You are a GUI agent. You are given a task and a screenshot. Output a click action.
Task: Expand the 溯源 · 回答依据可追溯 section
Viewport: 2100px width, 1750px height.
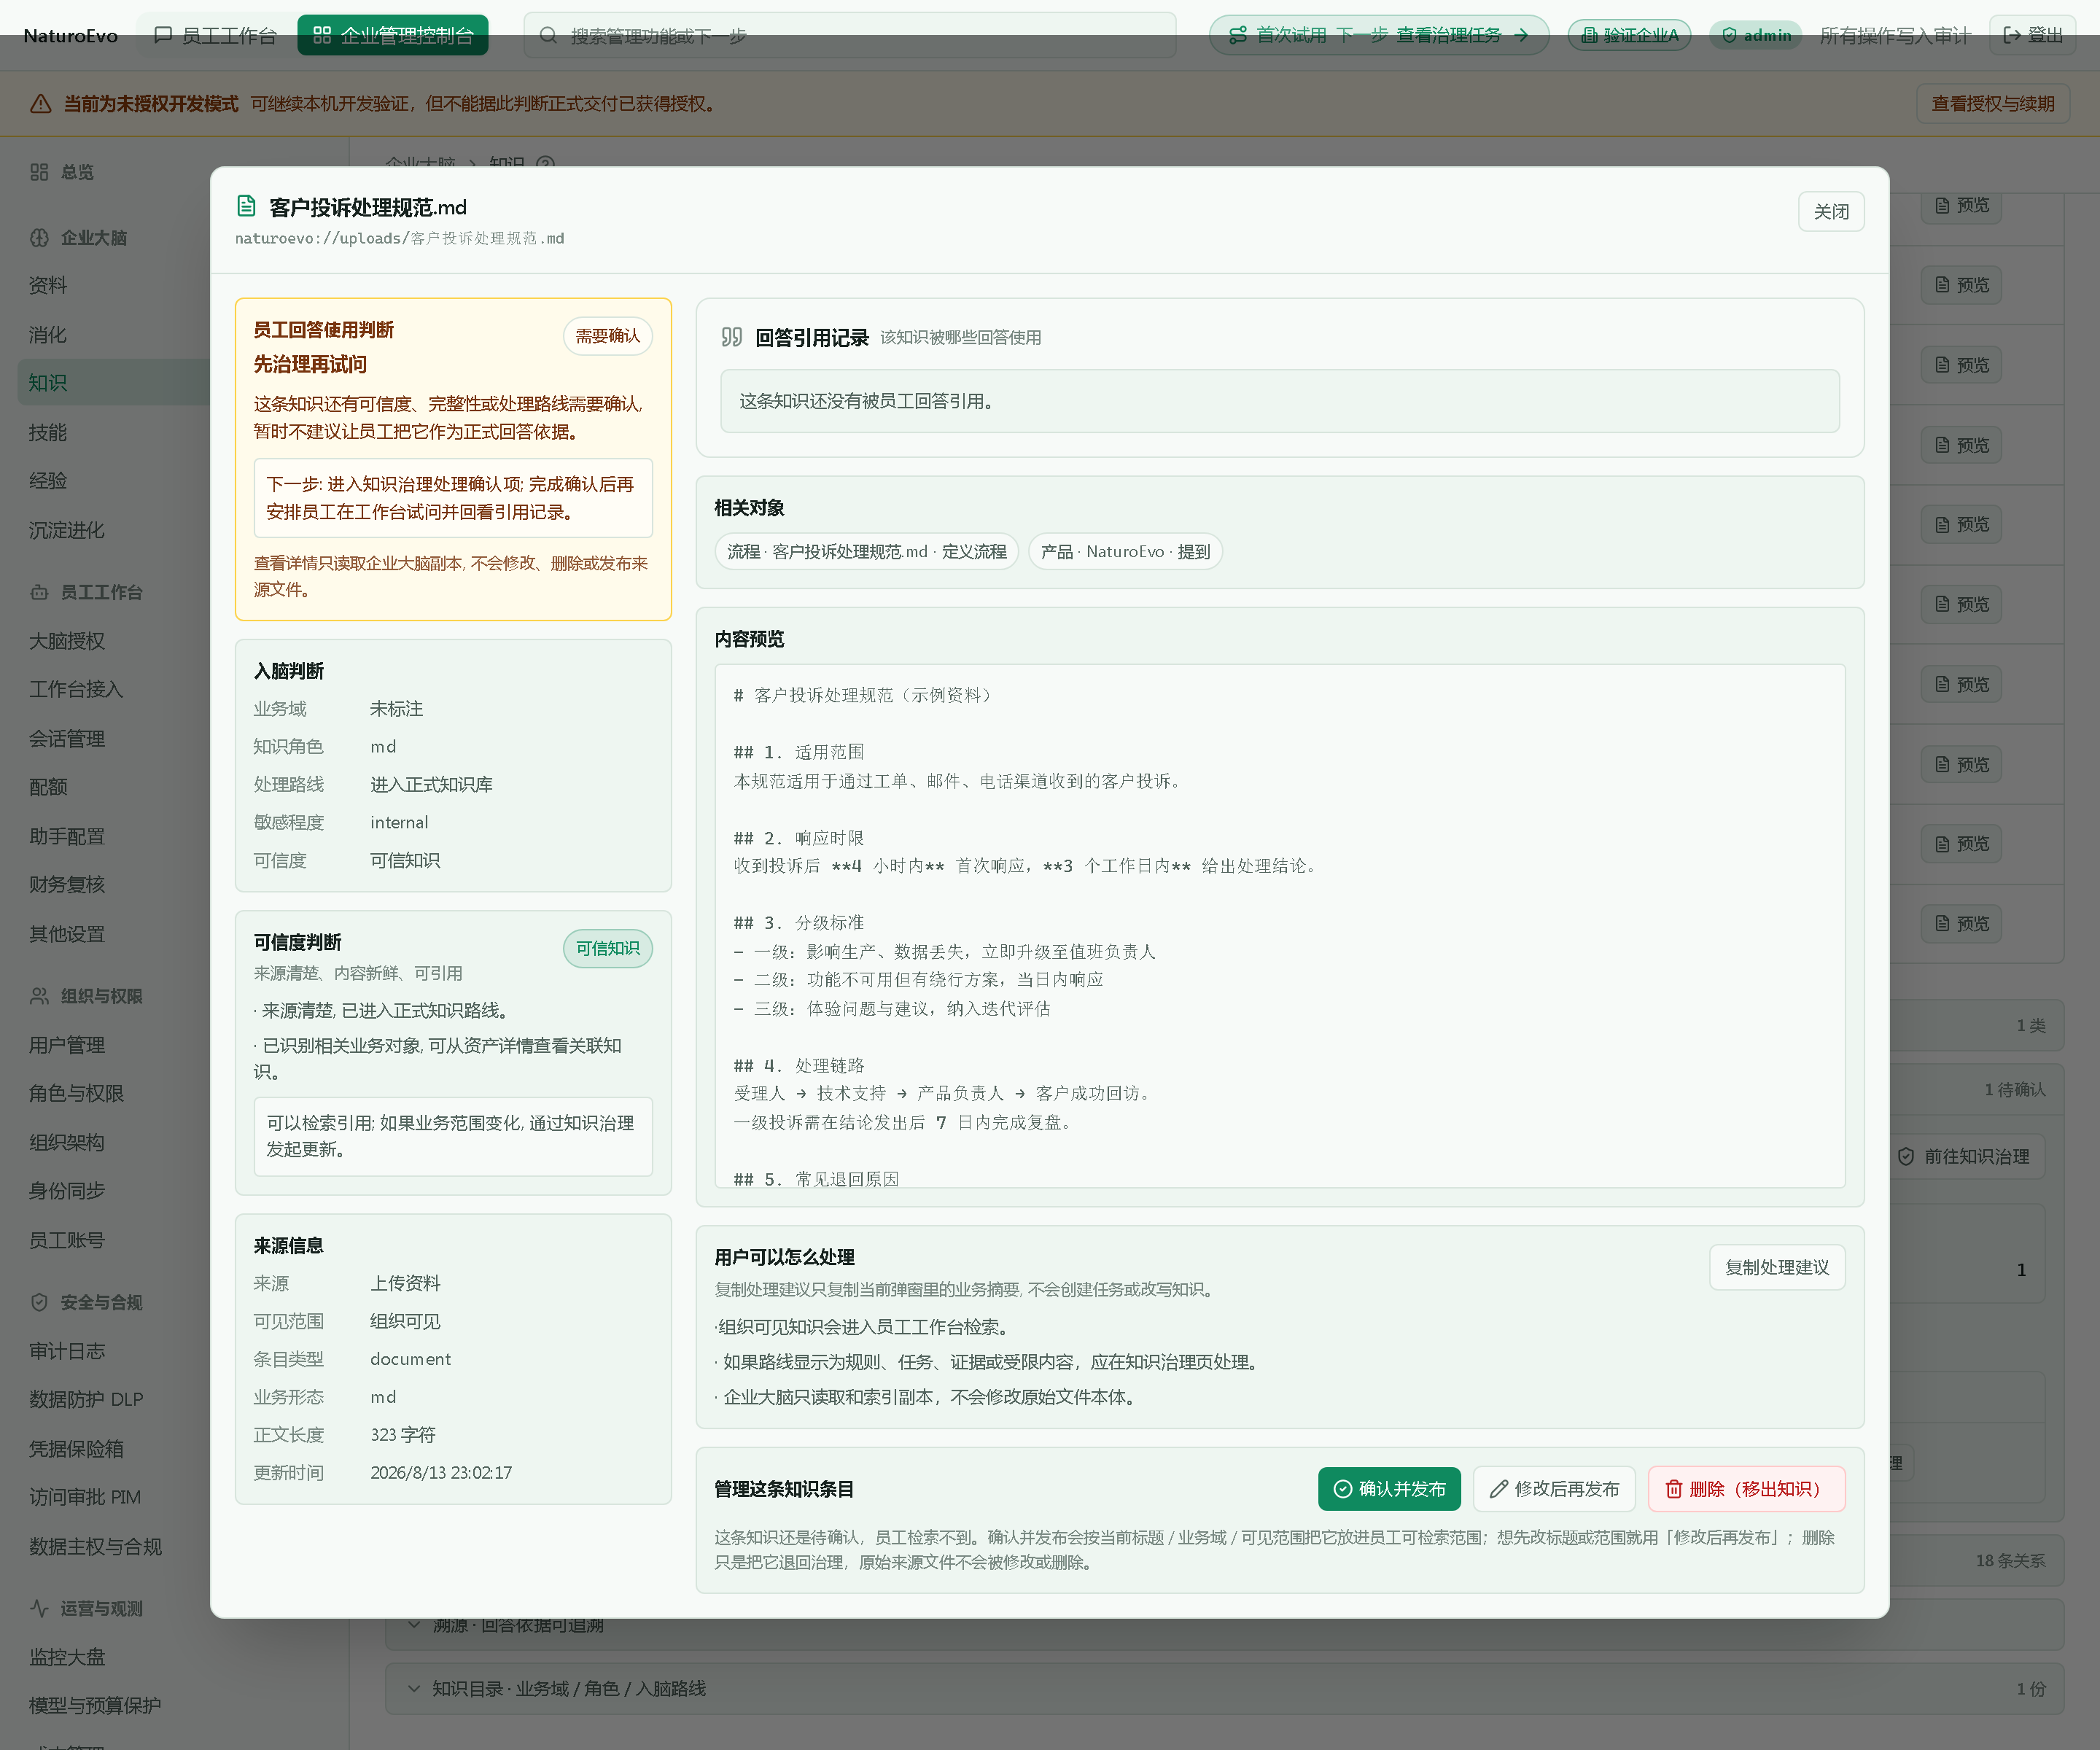(1224, 1626)
